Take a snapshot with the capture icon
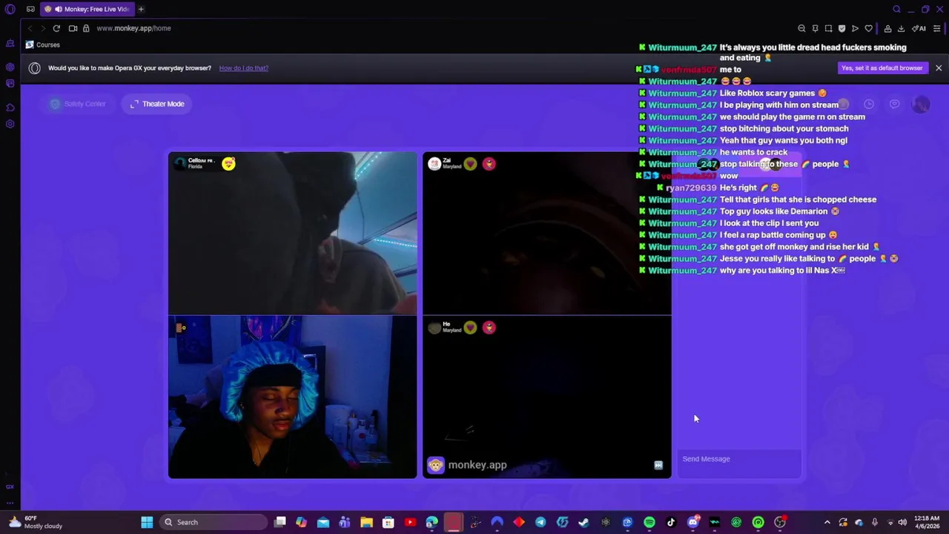This screenshot has height=534, width=949. tap(828, 28)
